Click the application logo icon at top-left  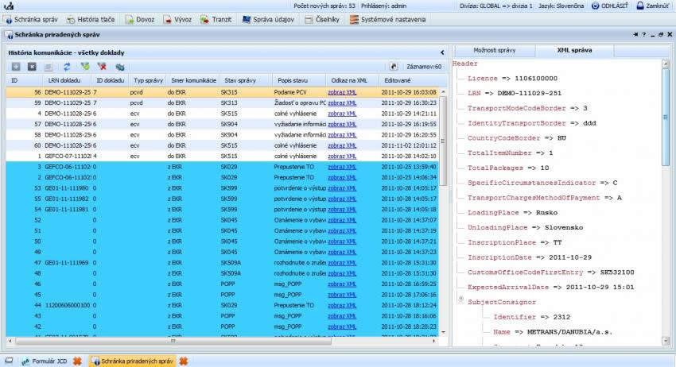(9, 6)
